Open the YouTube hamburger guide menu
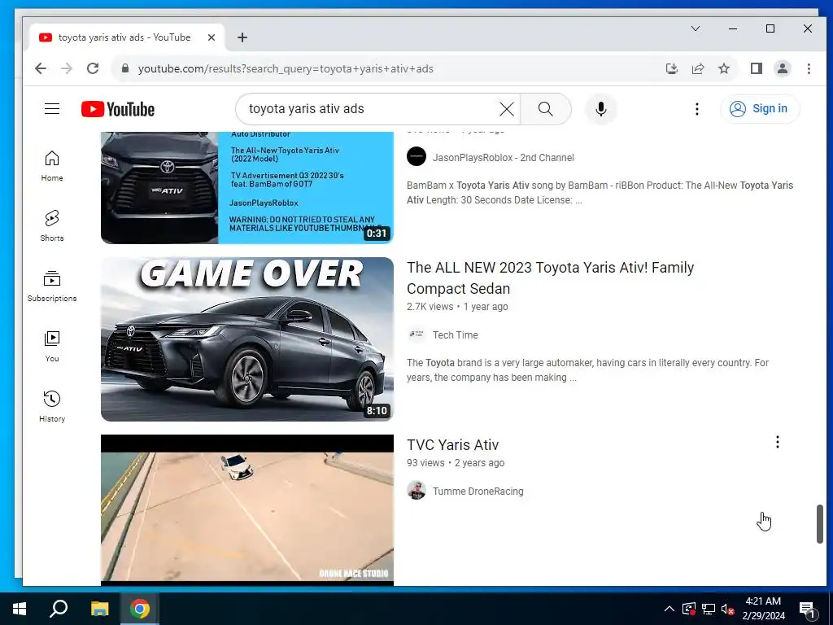The width and height of the screenshot is (833, 625). tap(52, 109)
